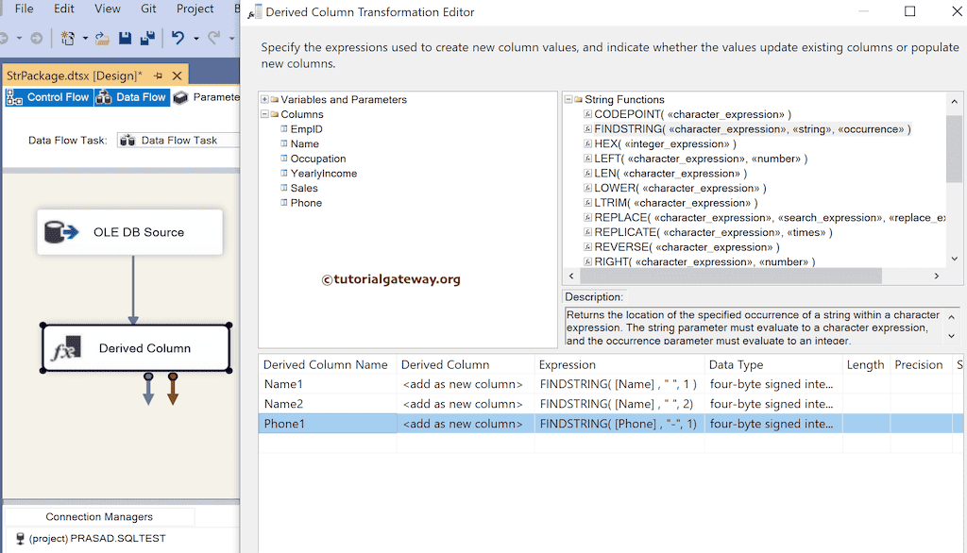This screenshot has height=553, width=967.
Task: Click the Undo icon on the toolbar
Action: pos(176,38)
